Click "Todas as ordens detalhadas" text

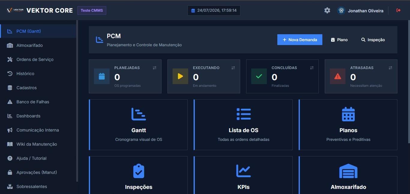[x=243, y=140]
